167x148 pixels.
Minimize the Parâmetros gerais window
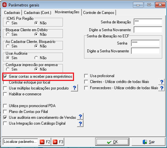coord(138,5)
